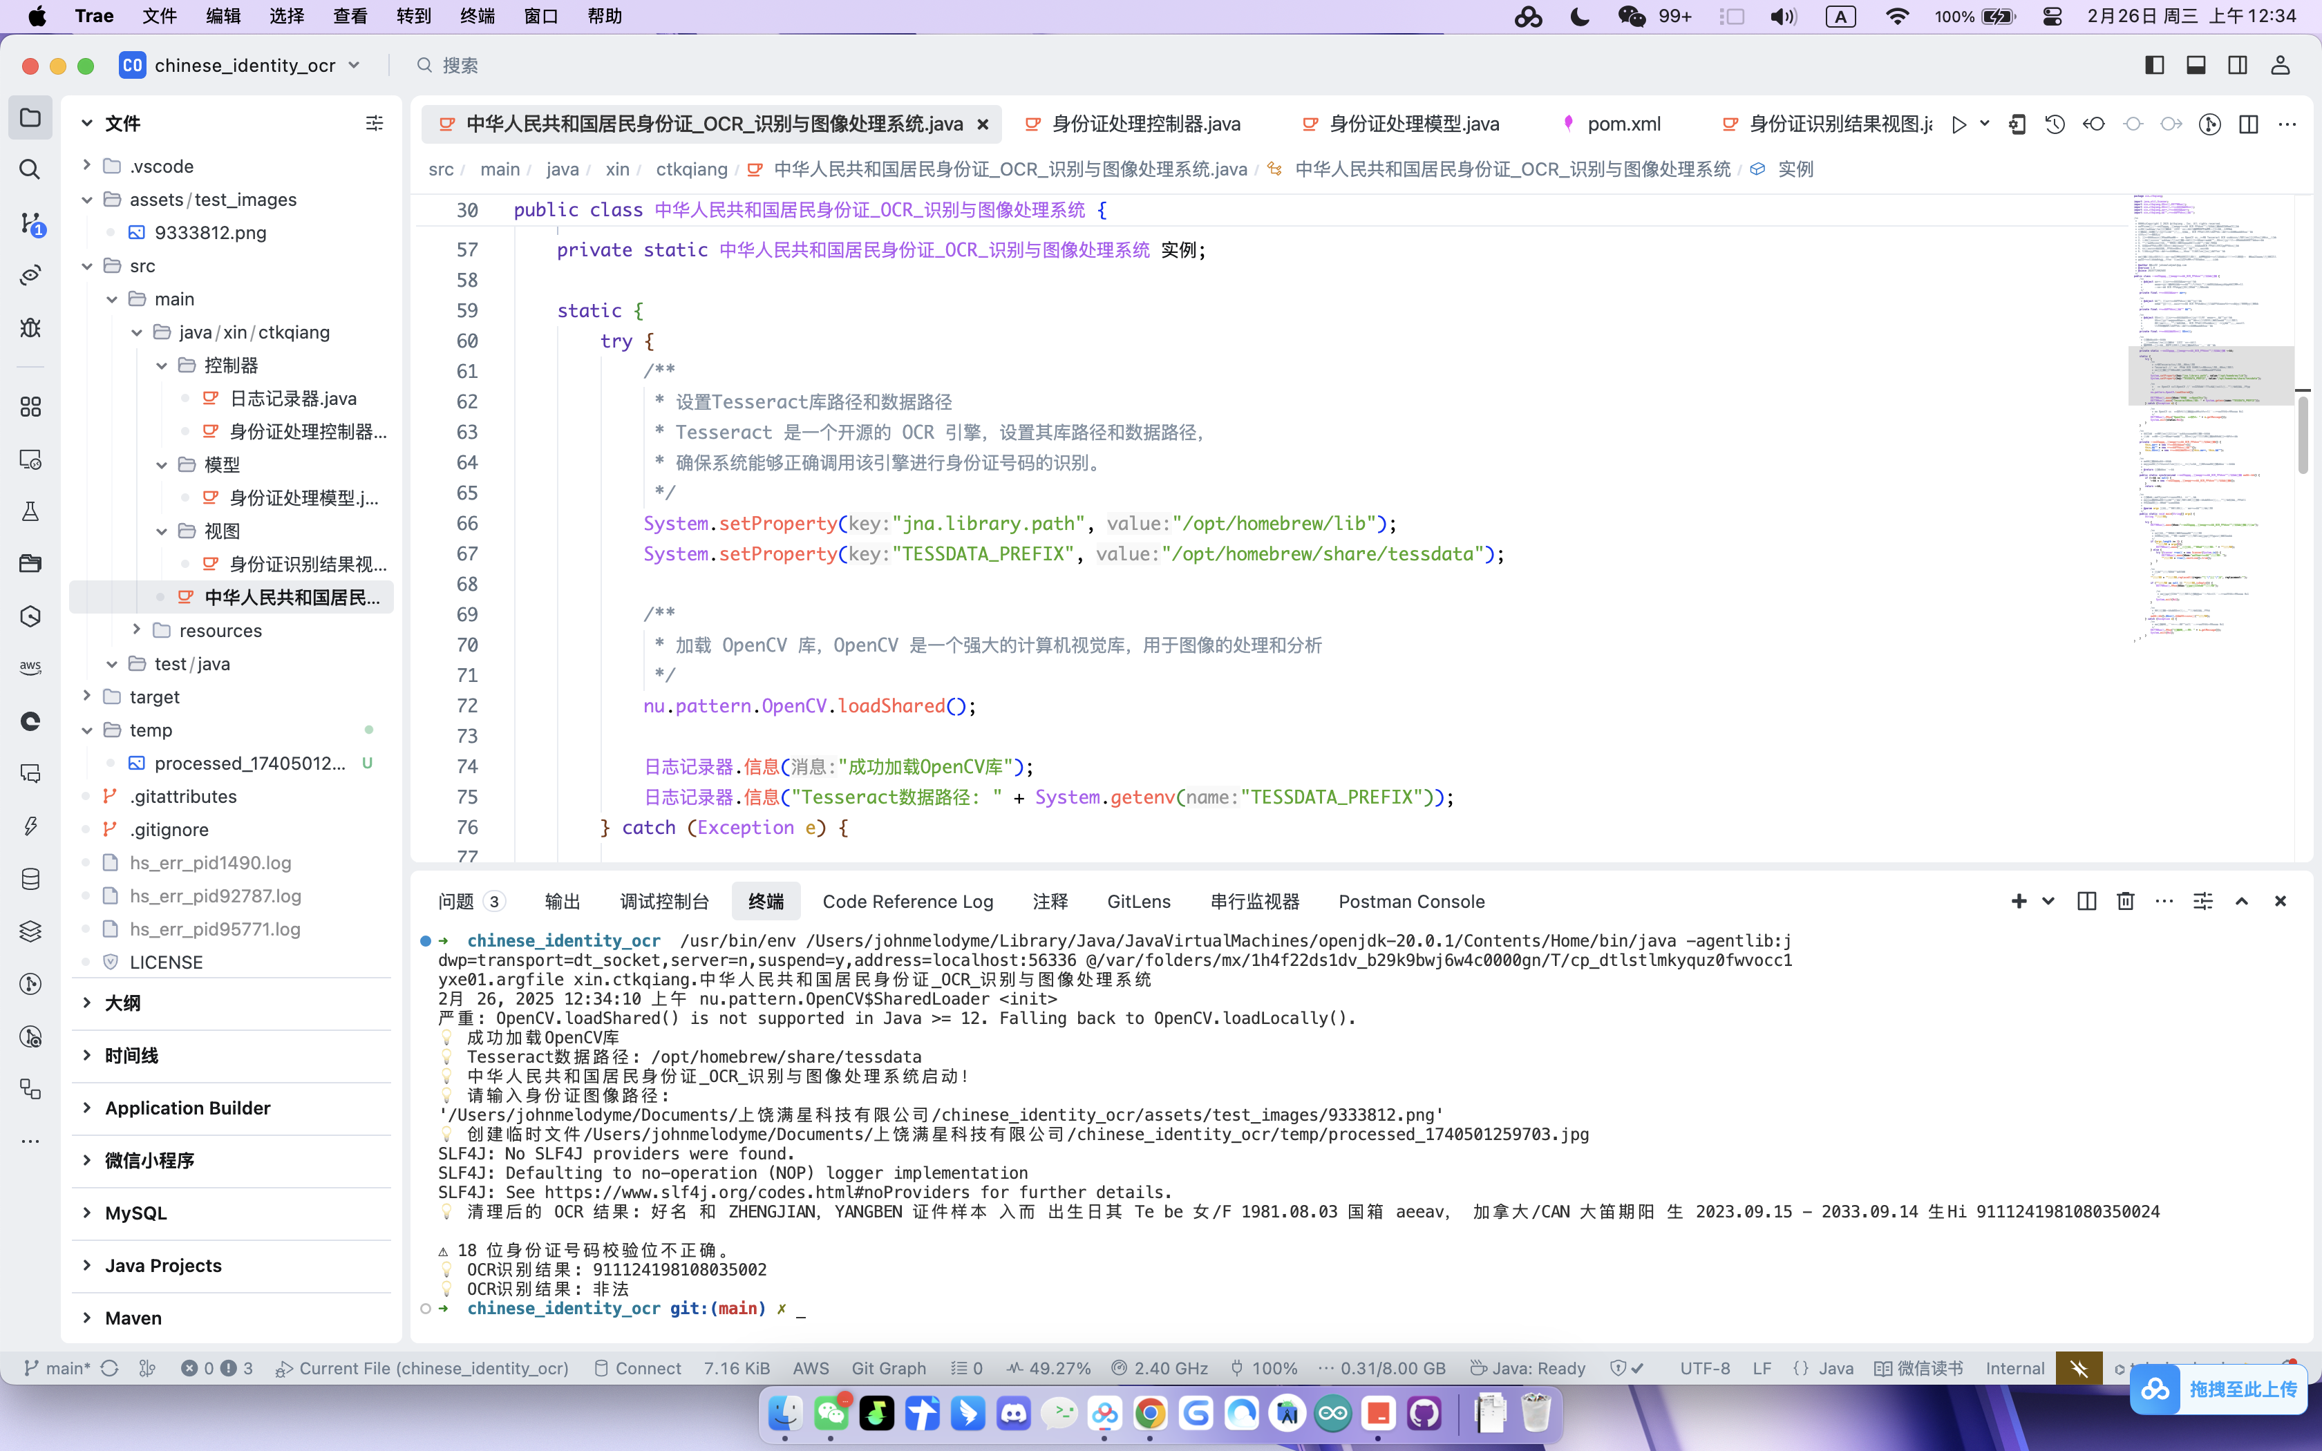Screen dimensions: 2322x1451
Task: Toggle the primary left sidebar
Action: tap(2154, 65)
